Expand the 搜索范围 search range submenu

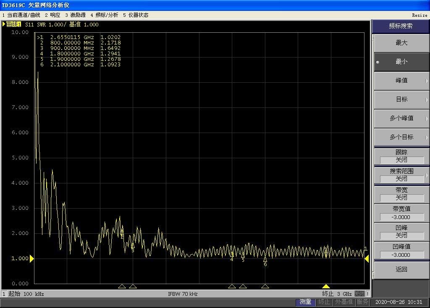click(401, 175)
